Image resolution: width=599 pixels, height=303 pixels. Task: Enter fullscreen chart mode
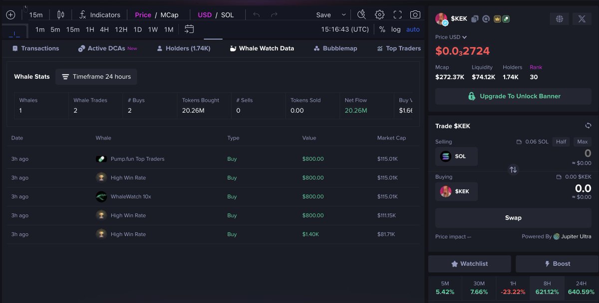(397, 14)
